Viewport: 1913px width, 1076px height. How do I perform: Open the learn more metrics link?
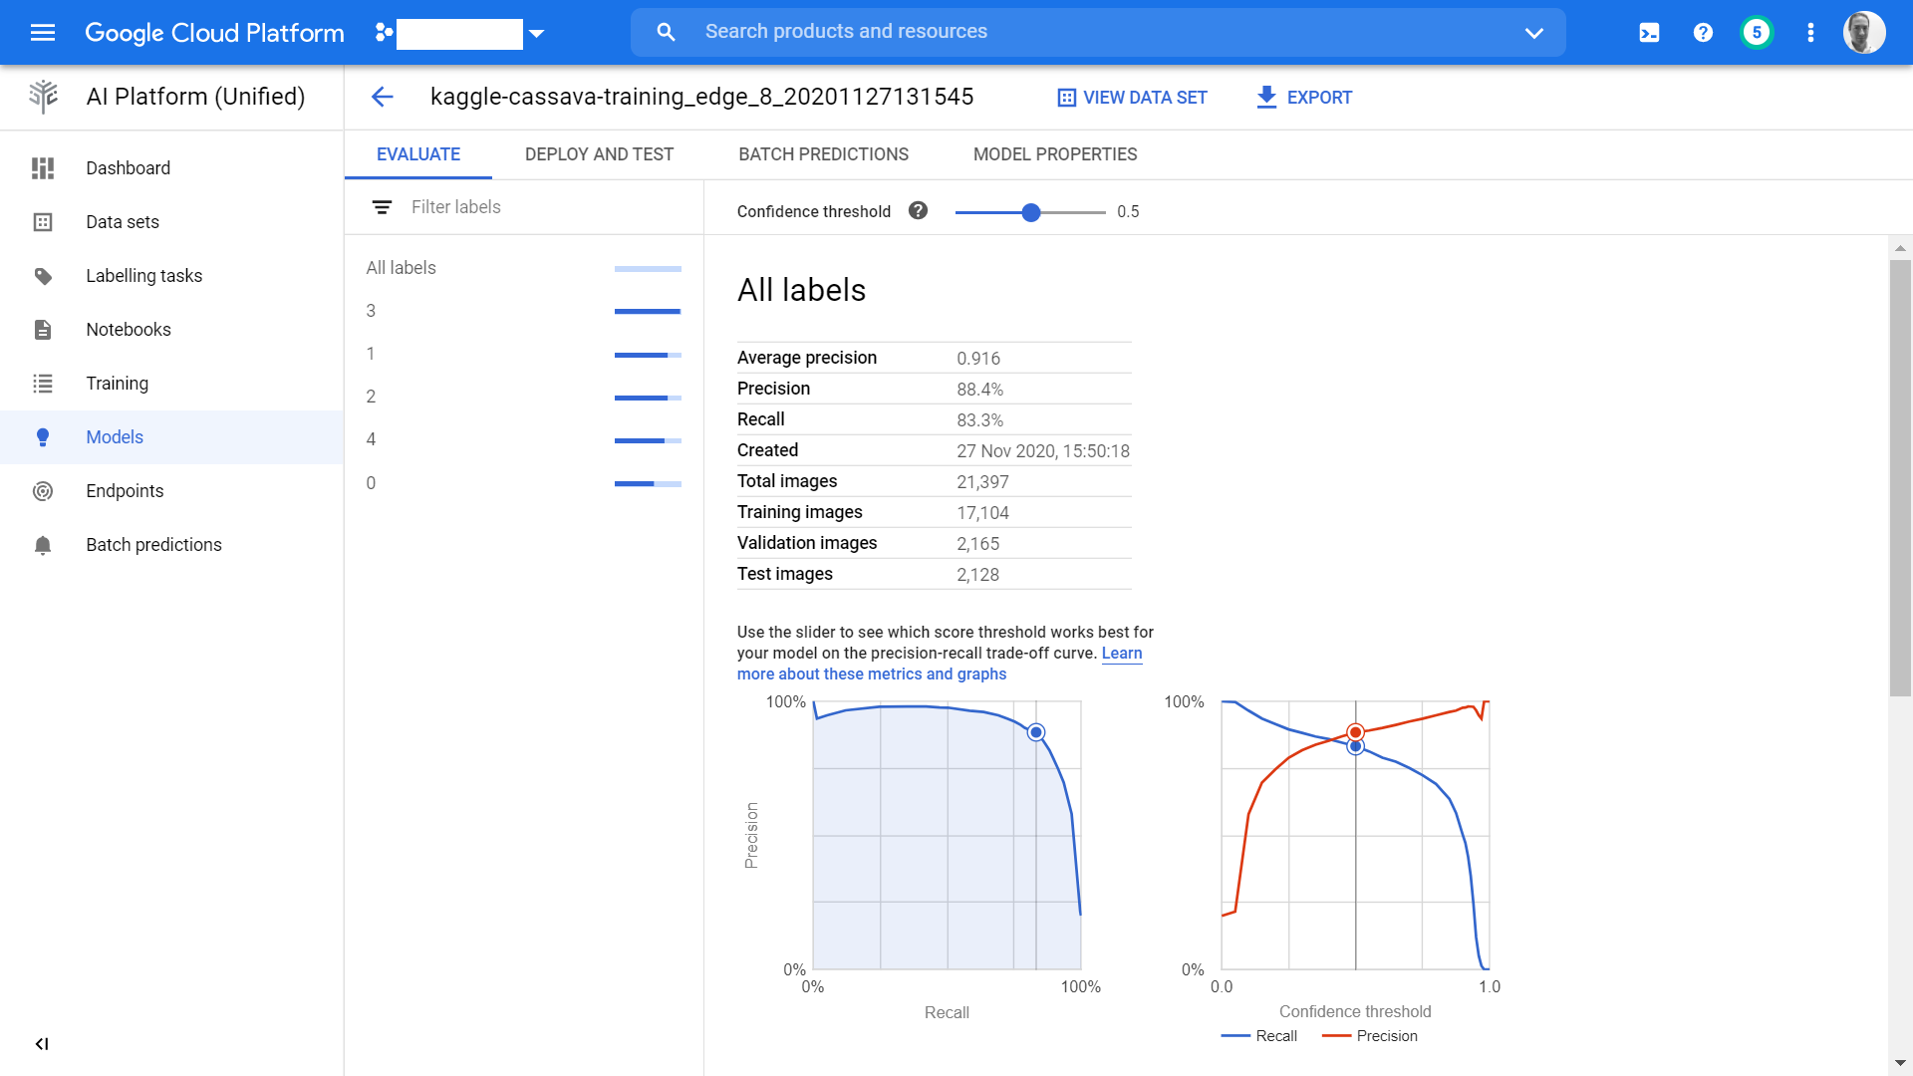(x=872, y=674)
